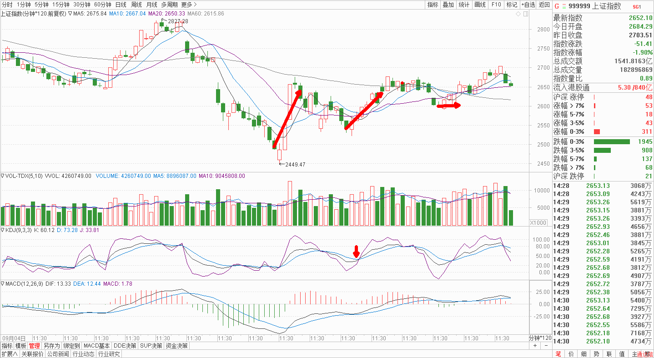
Task: Switch to the 分时 intraday chart
Action: pyautogui.click(x=8, y=5)
